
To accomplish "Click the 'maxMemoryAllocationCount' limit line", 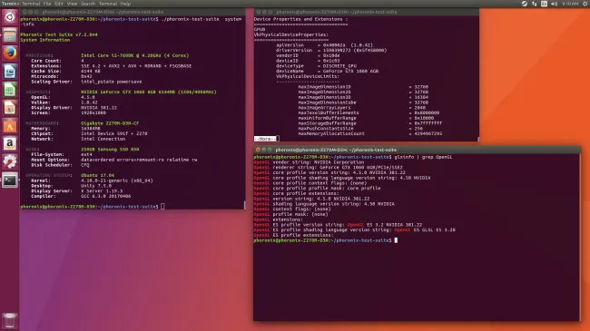I will (x=370, y=133).
